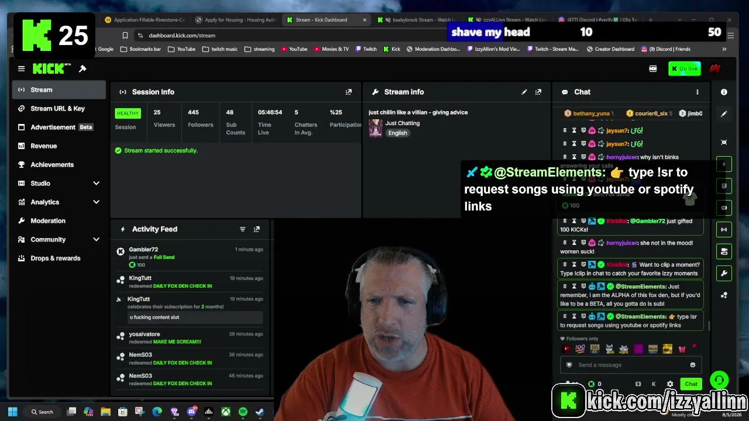Toggle the wrench panel in right sidebar

point(724,273)
